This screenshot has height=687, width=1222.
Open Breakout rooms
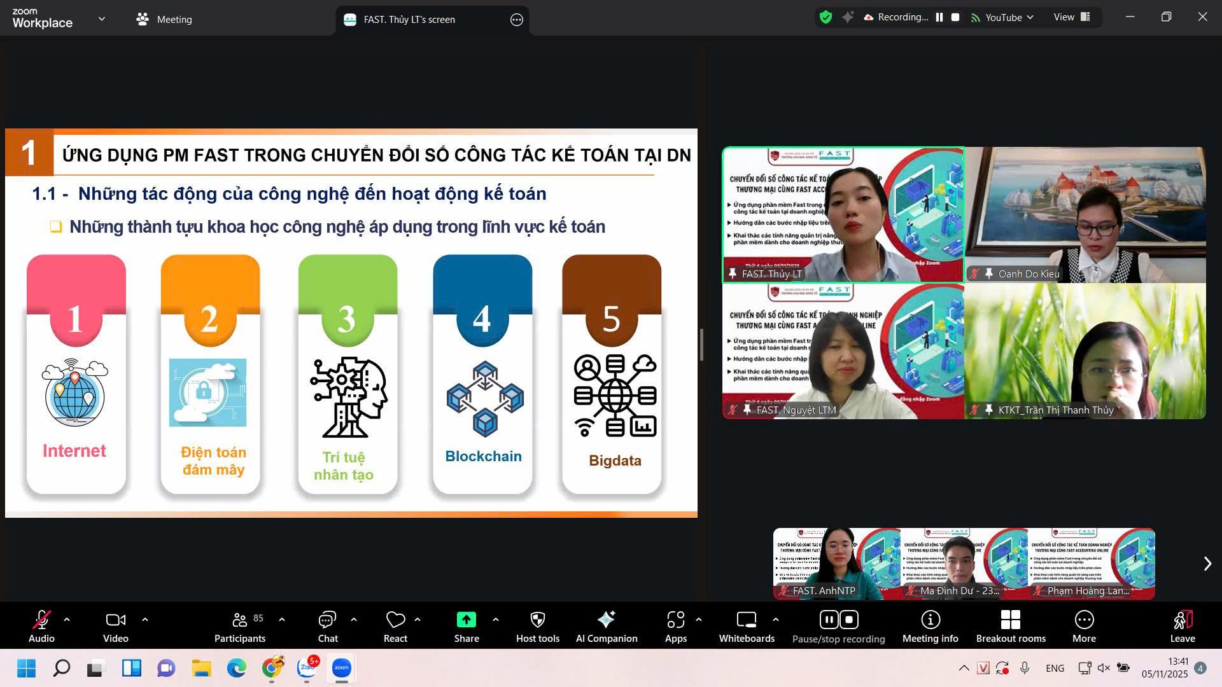[1011, 627]
